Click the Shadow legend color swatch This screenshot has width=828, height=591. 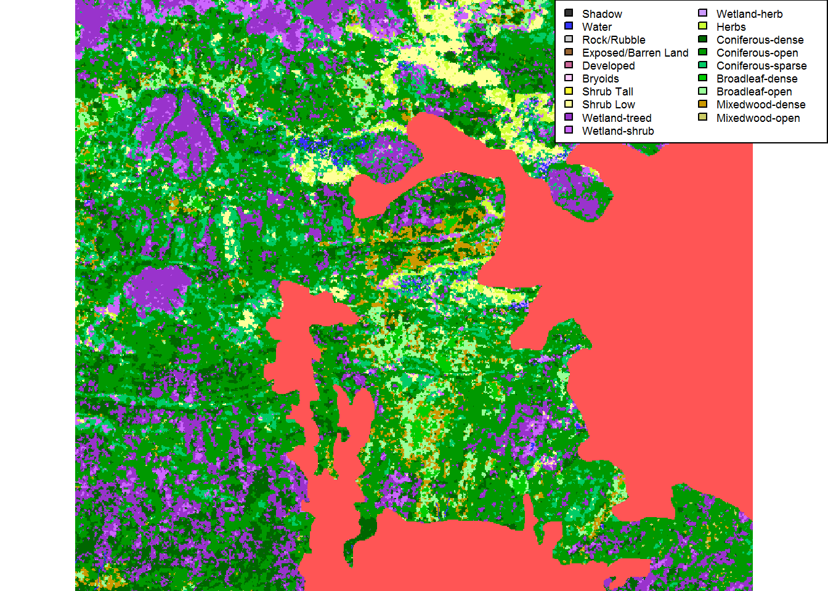coord(569,13)
